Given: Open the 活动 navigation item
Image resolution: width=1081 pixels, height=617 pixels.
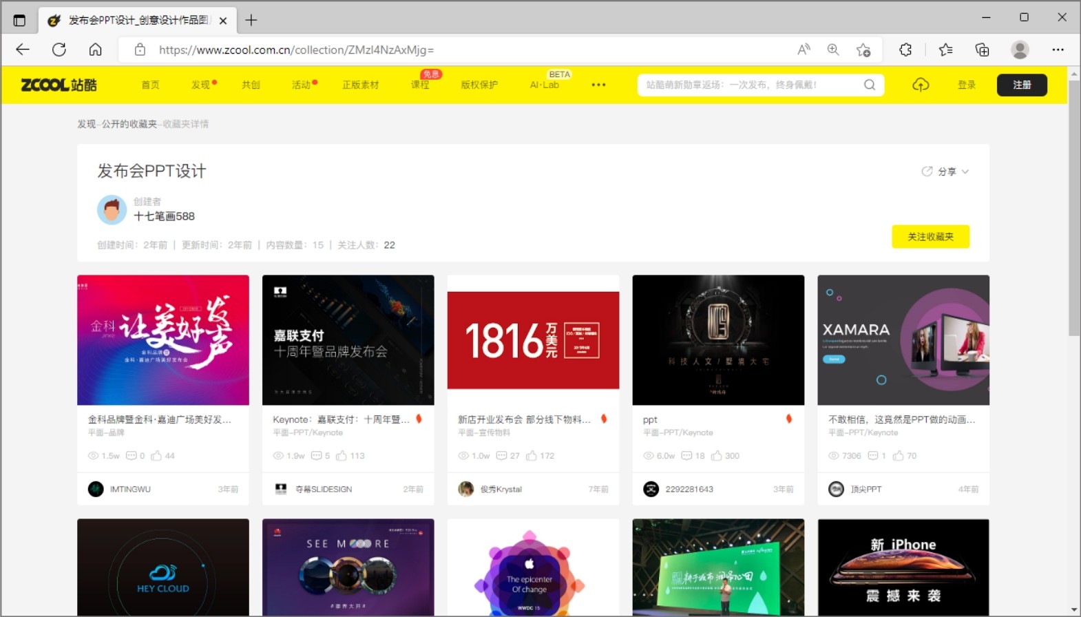Looking at the screenshot, I should [x=301, y=85].
